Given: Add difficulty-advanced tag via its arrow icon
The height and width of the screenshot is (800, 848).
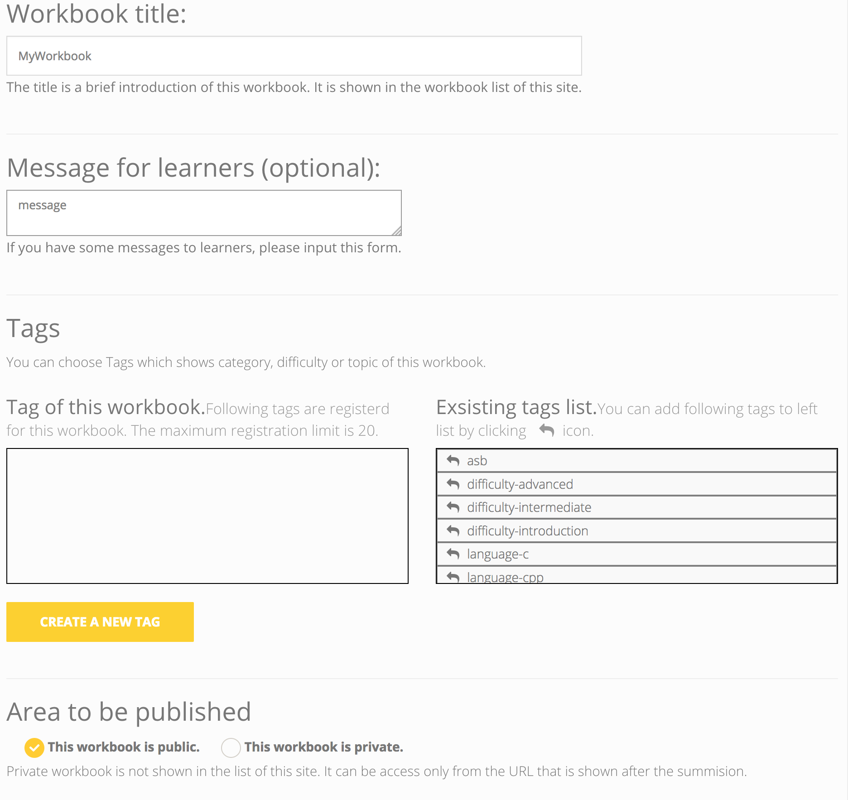Looking at the screenshot, I should [453, 484].
